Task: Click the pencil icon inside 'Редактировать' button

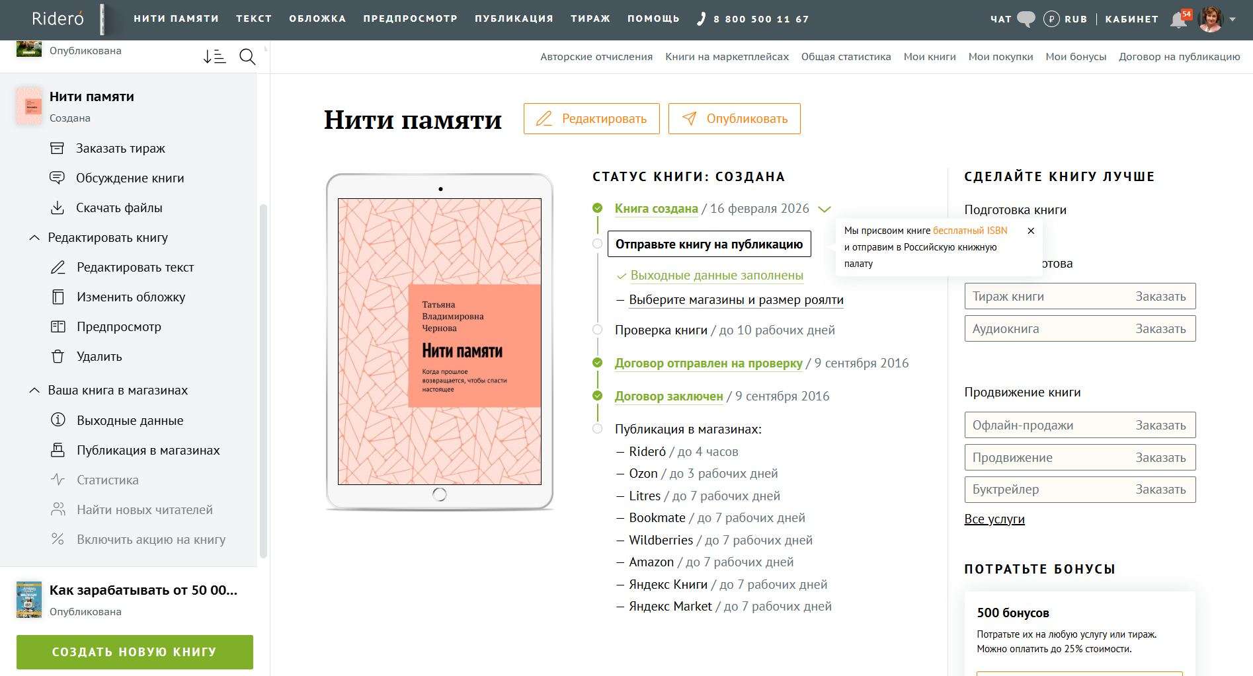Action: 544,119
